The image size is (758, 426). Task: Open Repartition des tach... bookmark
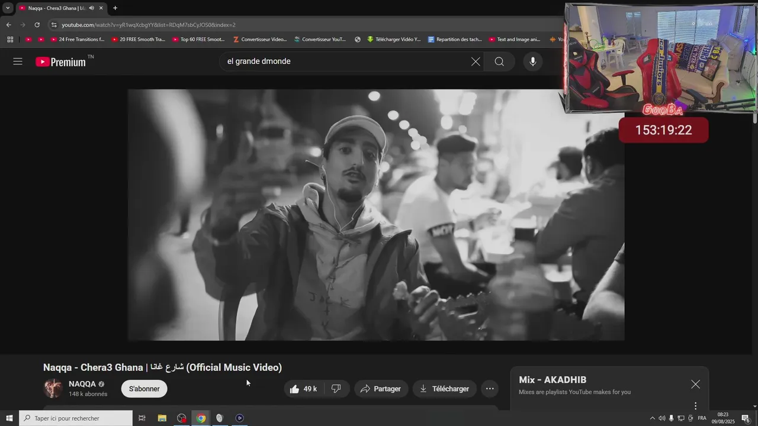coord(455,40)
